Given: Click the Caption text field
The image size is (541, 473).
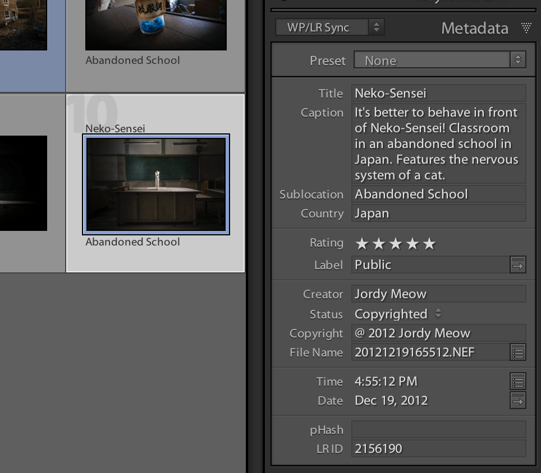Looking at the screenshot, I should (x=439, y=143).
